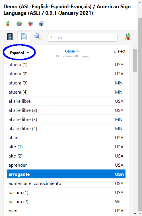Click the colored shapes icon under title
142x216 pixels.
pos(30,24)
